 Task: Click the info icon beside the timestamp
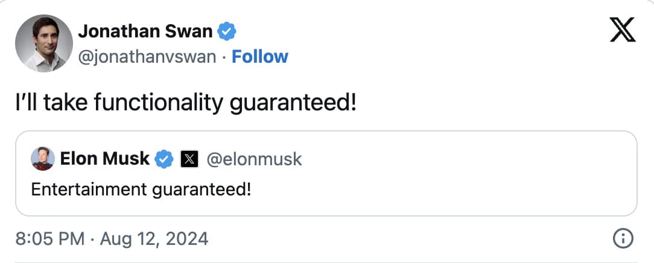tap(621, 239)
